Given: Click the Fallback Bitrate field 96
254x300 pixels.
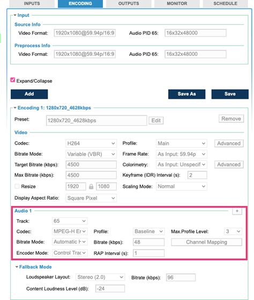Looking at the screenshot, I should 181,277.
